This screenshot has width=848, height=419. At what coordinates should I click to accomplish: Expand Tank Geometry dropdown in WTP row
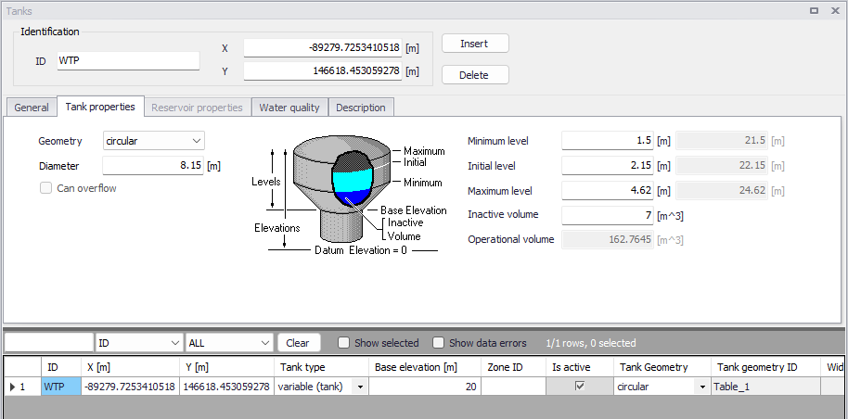(702, 387)
